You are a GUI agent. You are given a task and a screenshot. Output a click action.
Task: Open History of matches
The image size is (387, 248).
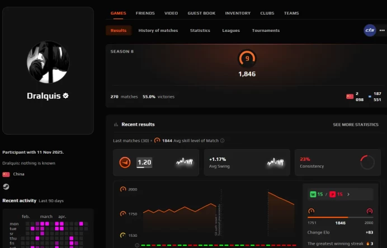coord(158,31)
